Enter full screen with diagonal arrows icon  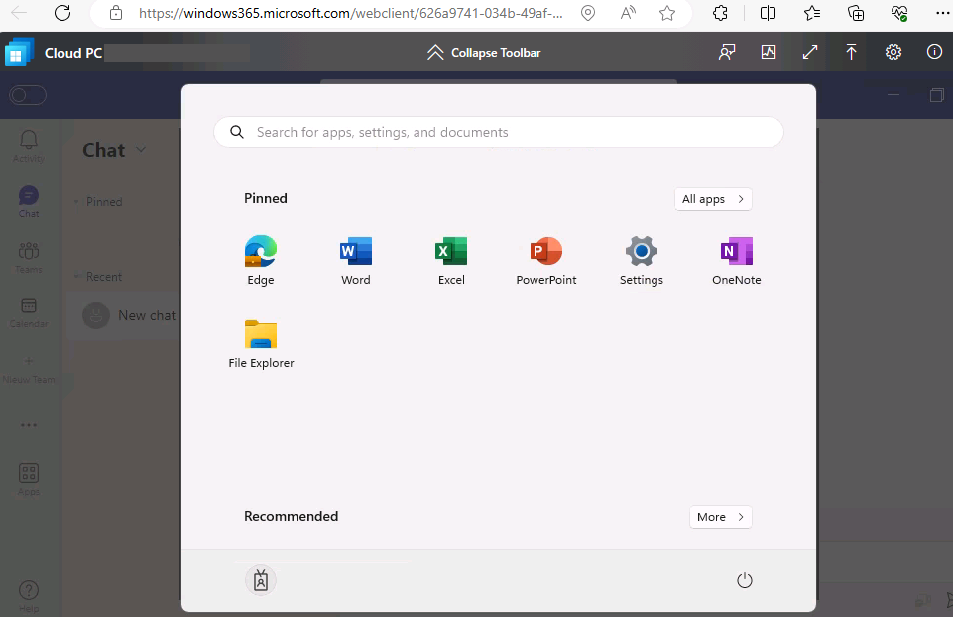809,52
